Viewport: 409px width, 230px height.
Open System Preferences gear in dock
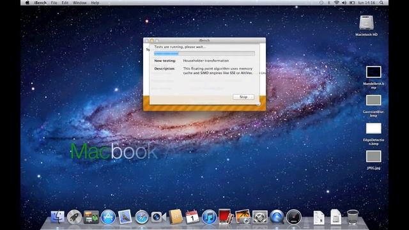coord(260,217)
